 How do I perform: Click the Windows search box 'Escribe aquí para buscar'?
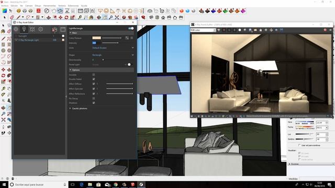pyautogui.click(x=39, y=184)
